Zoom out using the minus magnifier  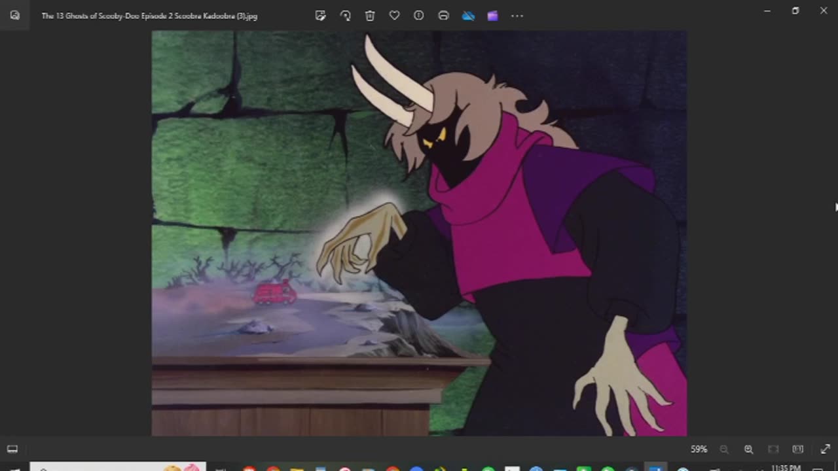click(724, 449)
